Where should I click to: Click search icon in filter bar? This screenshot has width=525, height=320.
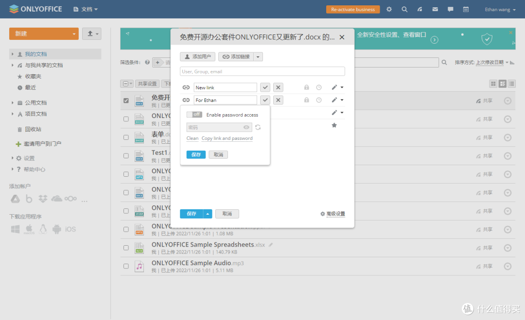click(x=444, y=62)
